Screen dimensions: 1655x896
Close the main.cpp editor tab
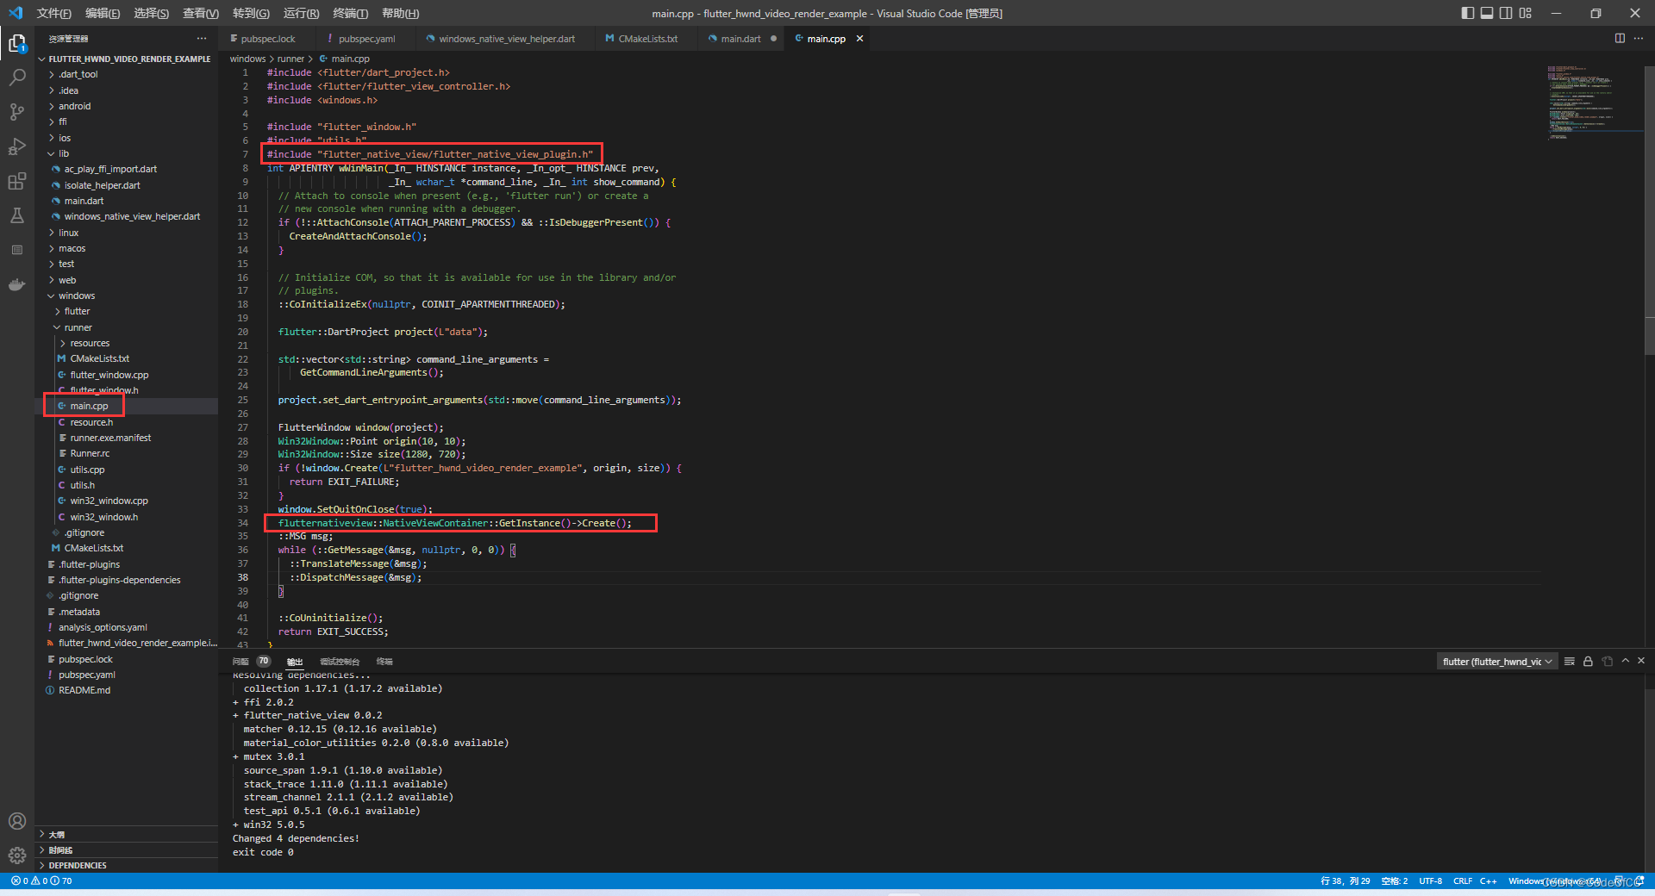click(859, 39)
